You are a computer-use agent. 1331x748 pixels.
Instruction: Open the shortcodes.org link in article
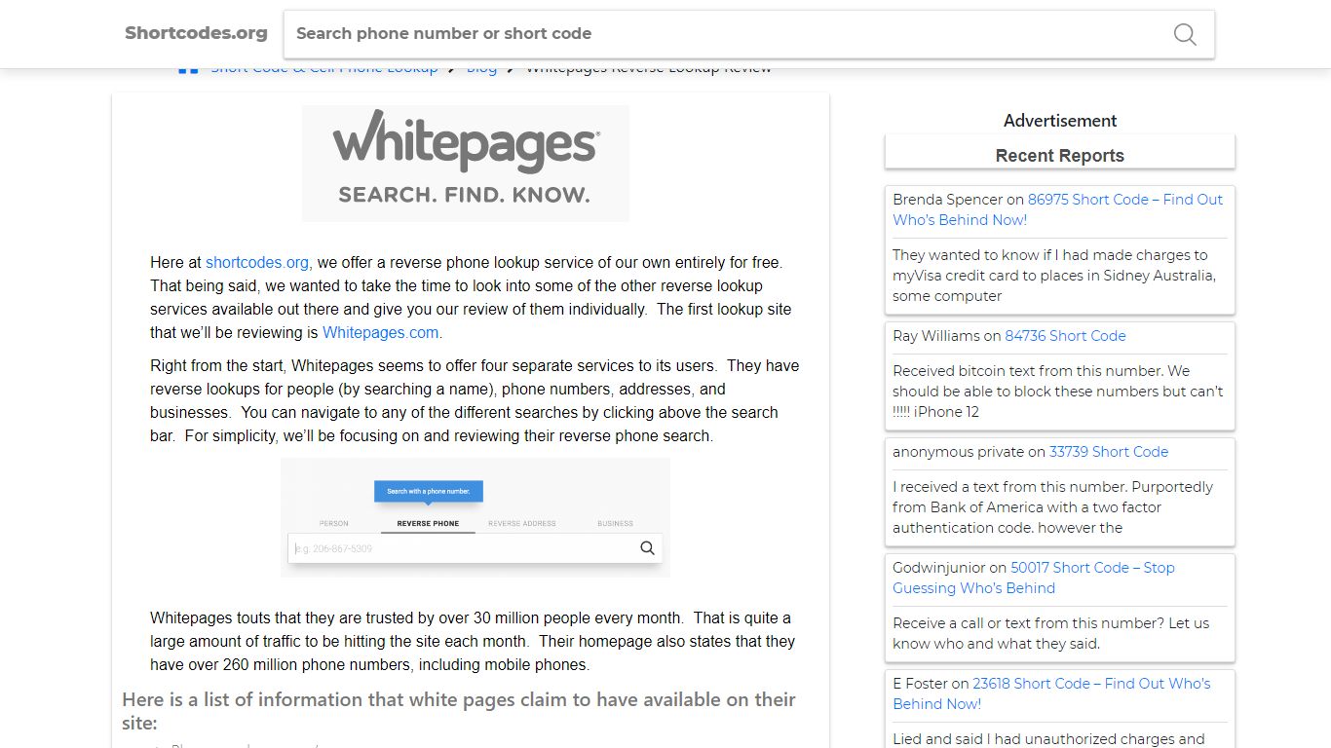point(257,262)
